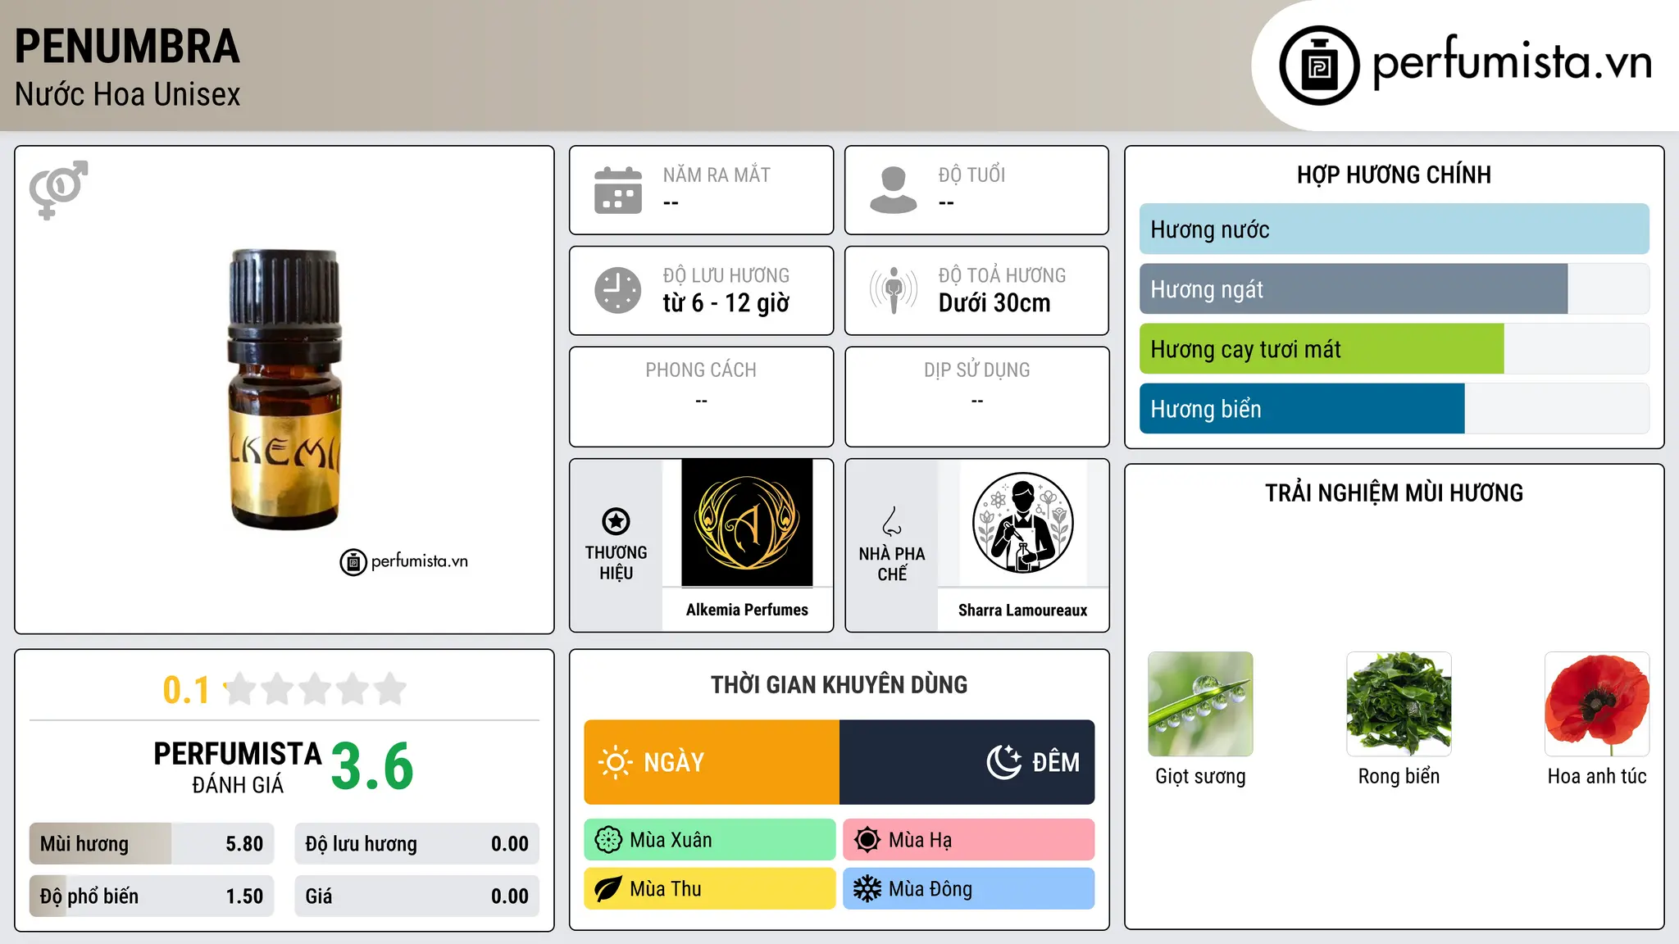Open the Sharra Lamoureaux perfumer portrait
This screenshot has width=1679, height=944.
[1022, 523]
